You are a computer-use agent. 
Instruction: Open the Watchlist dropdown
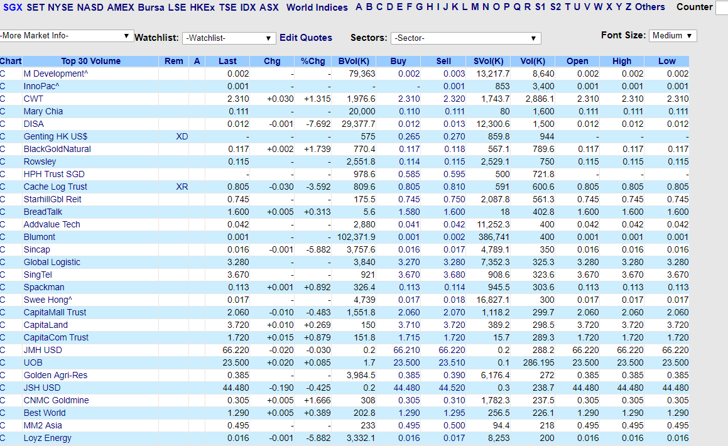click(229, 38)
